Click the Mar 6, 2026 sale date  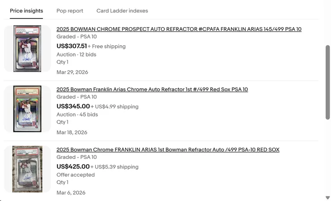71,193
